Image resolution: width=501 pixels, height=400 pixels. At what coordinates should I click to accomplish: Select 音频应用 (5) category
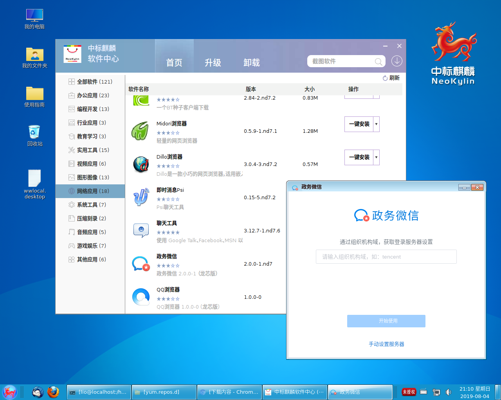90,232
